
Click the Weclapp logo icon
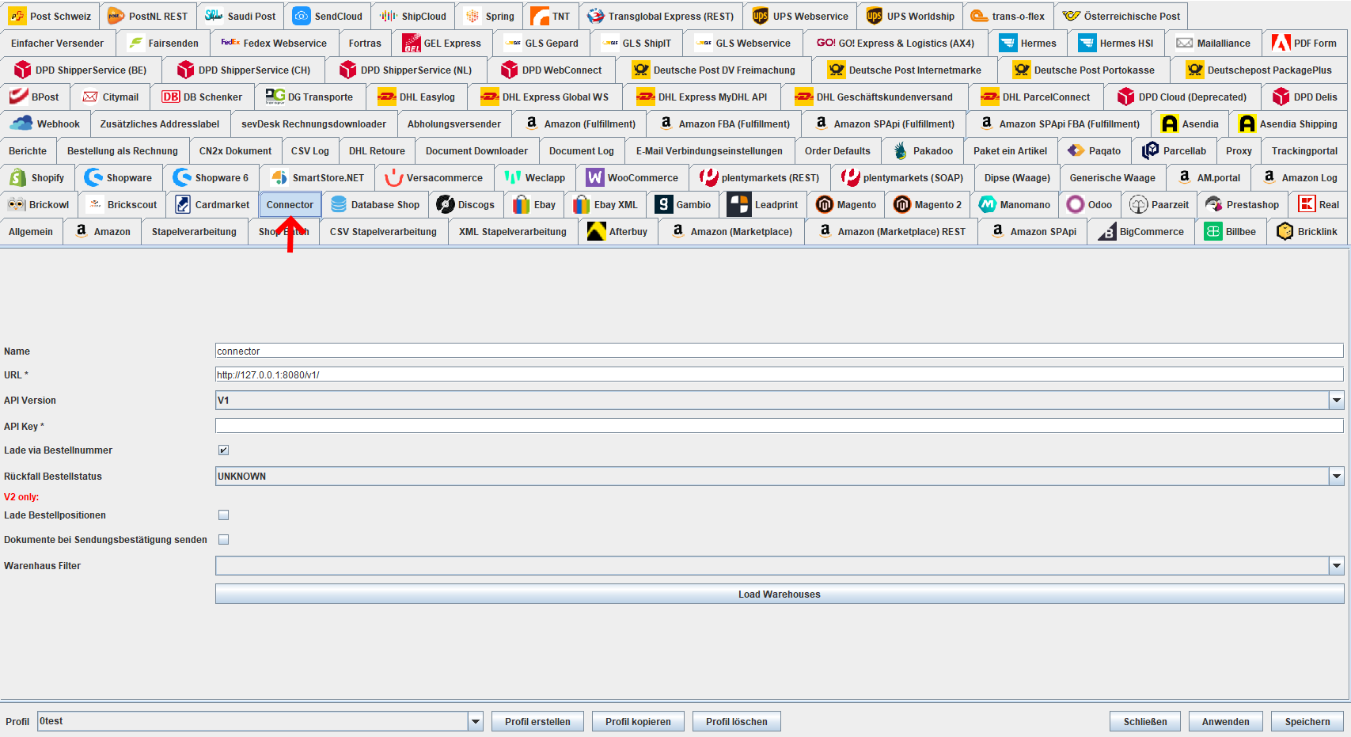click(513, 177)
